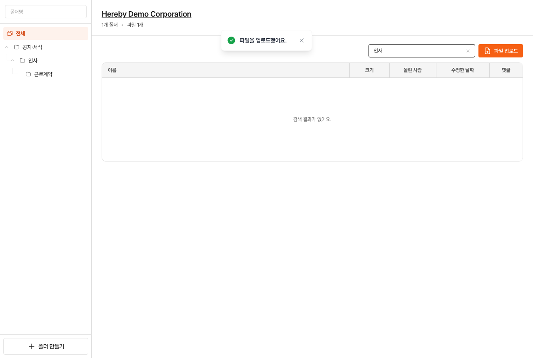This screenshot has width=533, height=358.
Task: Click the 근로계약 folder icon
Action: [28, 74]
